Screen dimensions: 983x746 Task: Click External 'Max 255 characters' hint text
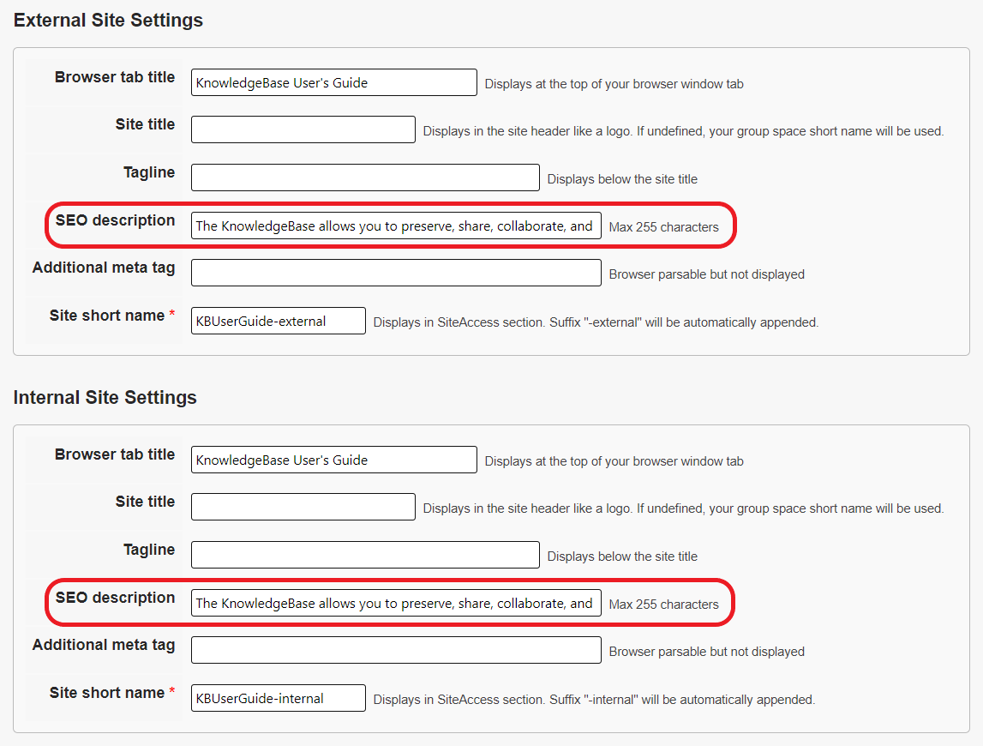(x=664, y=227)
